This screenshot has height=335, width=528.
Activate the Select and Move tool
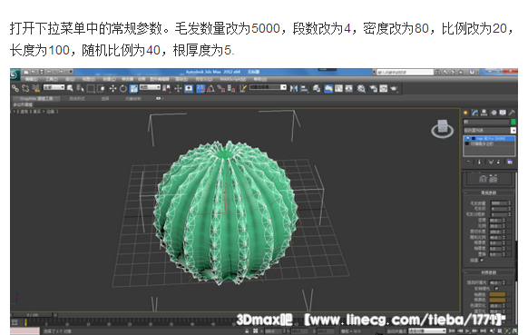click(112, 88)
